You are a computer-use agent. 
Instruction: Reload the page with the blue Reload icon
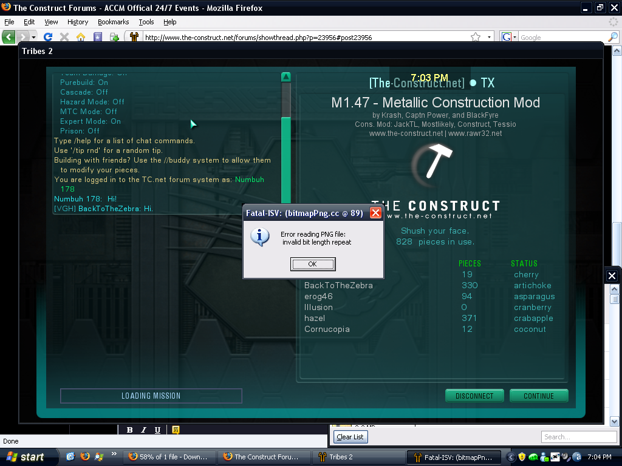tap(48, 37)
